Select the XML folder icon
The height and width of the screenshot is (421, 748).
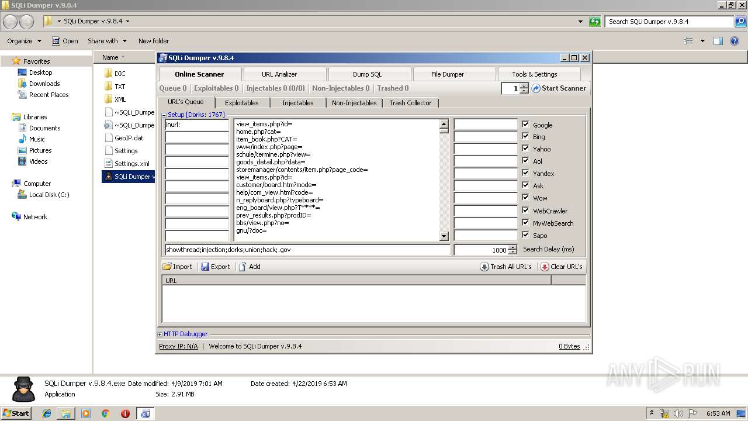(x=108, y=99)
